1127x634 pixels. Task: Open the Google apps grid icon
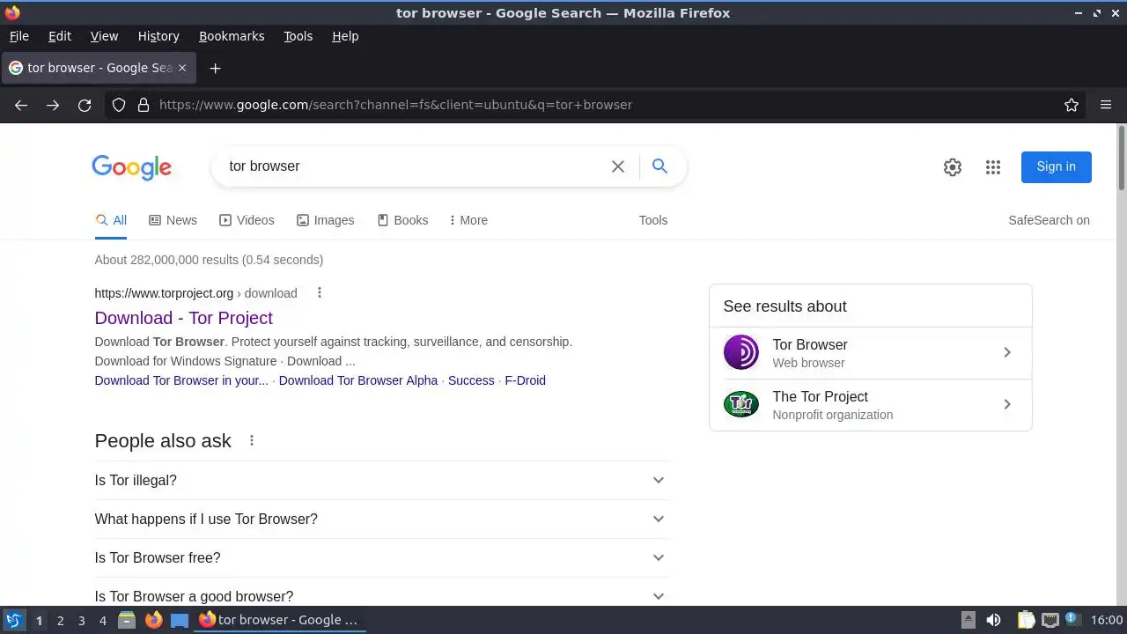993,167
